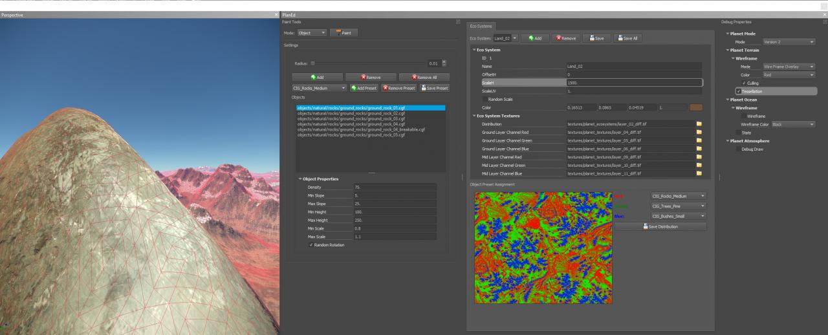Click the Max Height value field
This screenshot has width=828, height=335.
pyautogui.click(x=395, y=220)
